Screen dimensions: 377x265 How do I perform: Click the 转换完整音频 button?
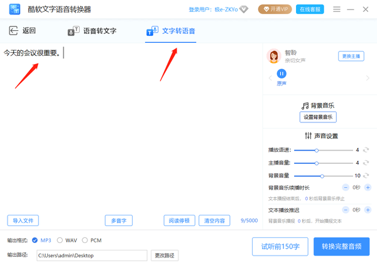pyautogui.click(x=341, y=247)
